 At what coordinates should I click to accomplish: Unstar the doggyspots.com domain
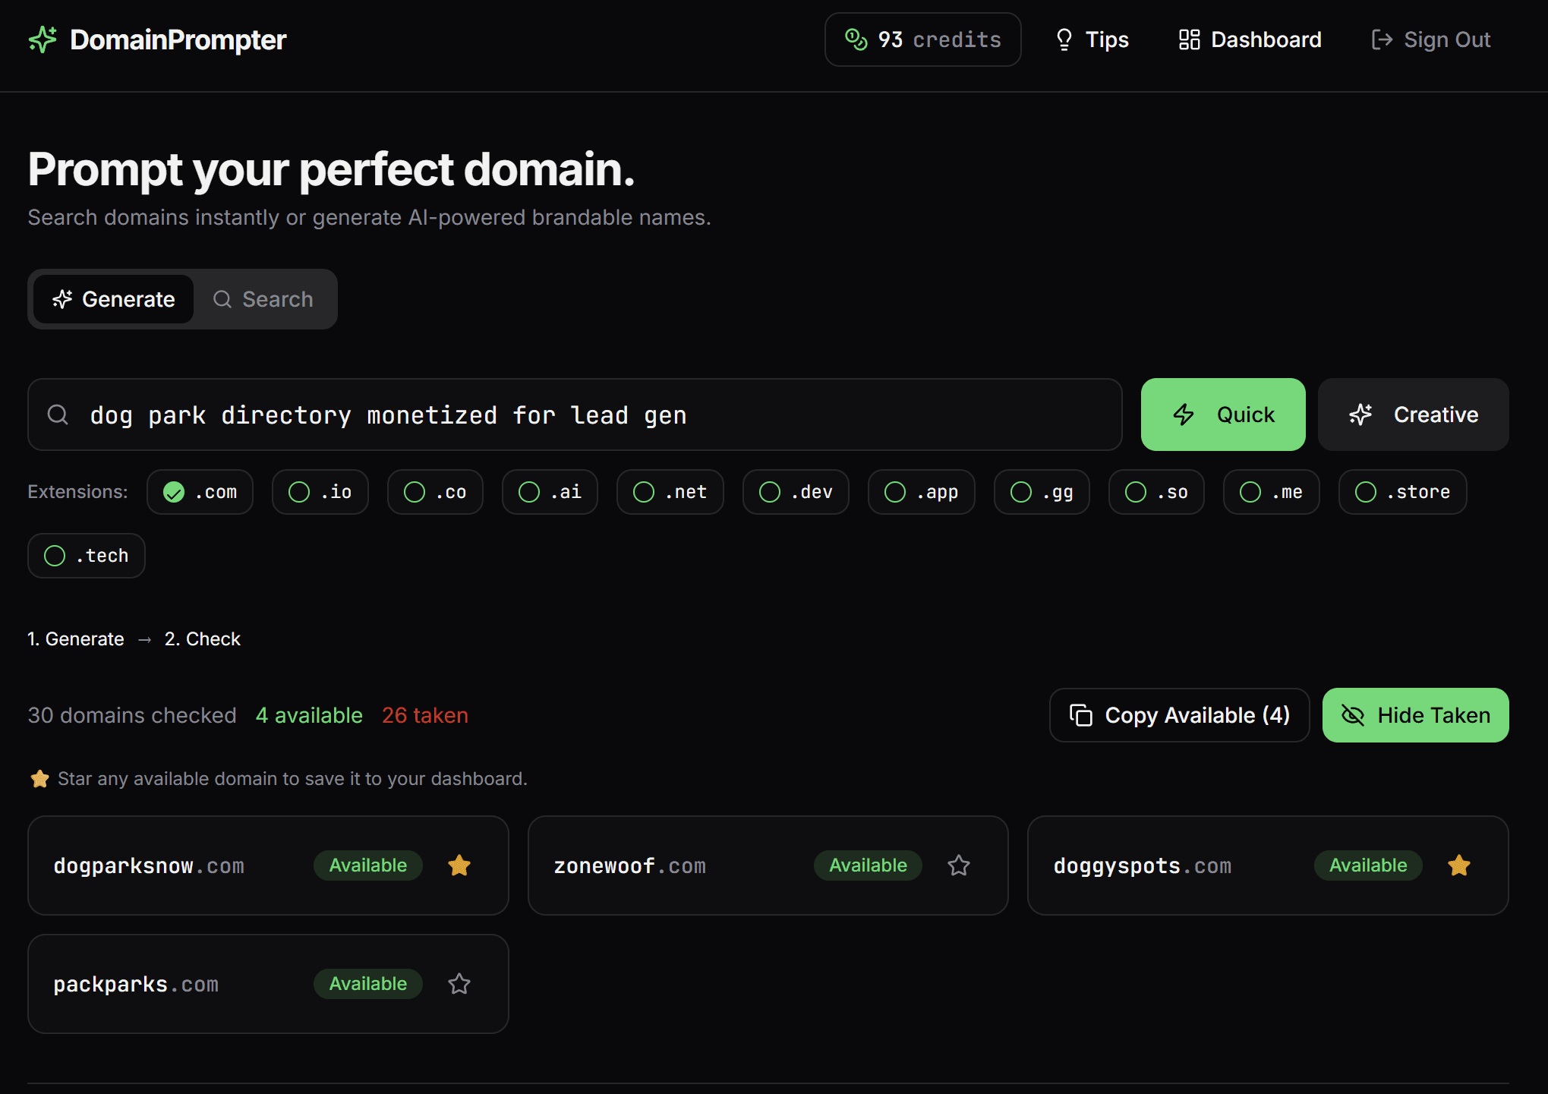point(1458,865)
